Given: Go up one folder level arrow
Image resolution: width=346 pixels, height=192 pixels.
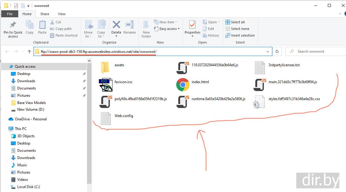Looking at the screenshot, I should tap(29, 51).
